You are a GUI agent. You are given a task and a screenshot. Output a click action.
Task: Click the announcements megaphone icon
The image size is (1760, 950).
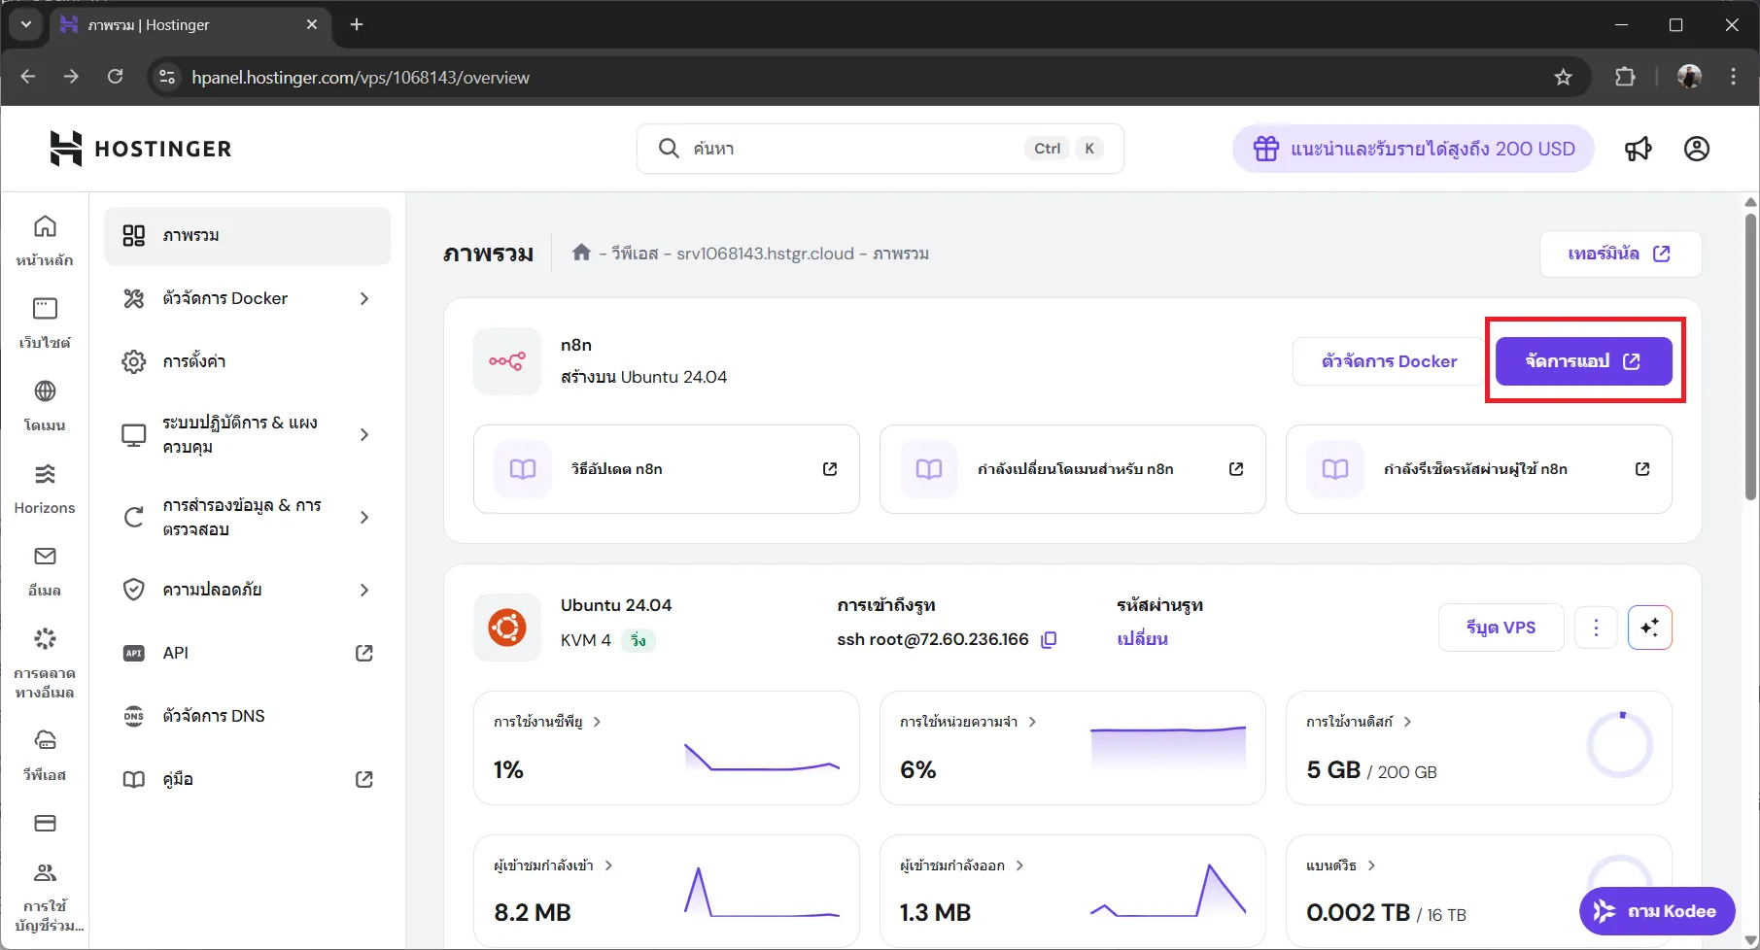coord(1639,149)
